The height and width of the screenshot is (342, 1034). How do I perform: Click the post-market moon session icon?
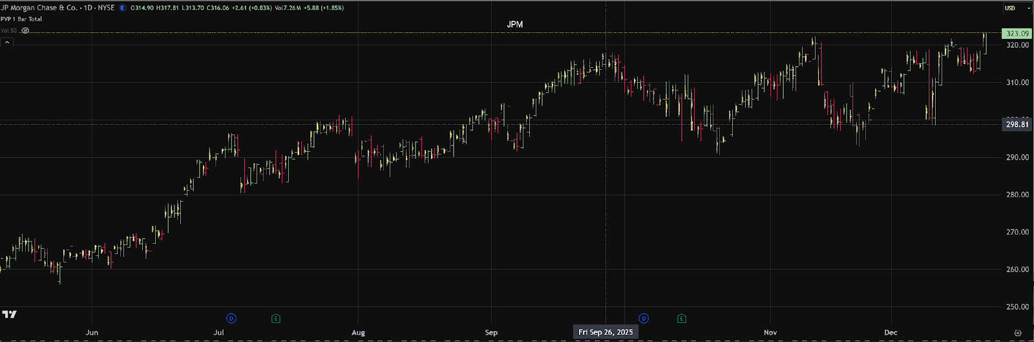pyautogui.click(x=123, y=8)
